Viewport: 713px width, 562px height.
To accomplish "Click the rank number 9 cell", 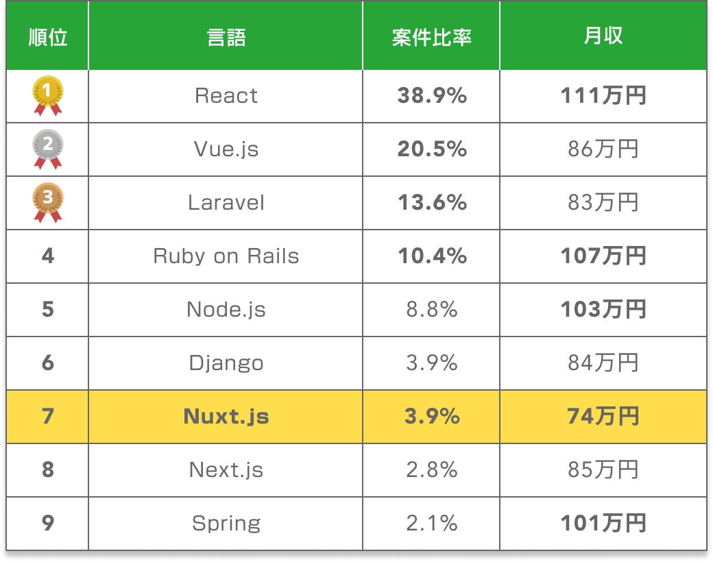I will pos(48,524).
